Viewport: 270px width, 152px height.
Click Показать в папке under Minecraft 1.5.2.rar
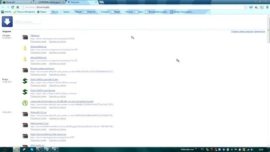click(38, 118)
